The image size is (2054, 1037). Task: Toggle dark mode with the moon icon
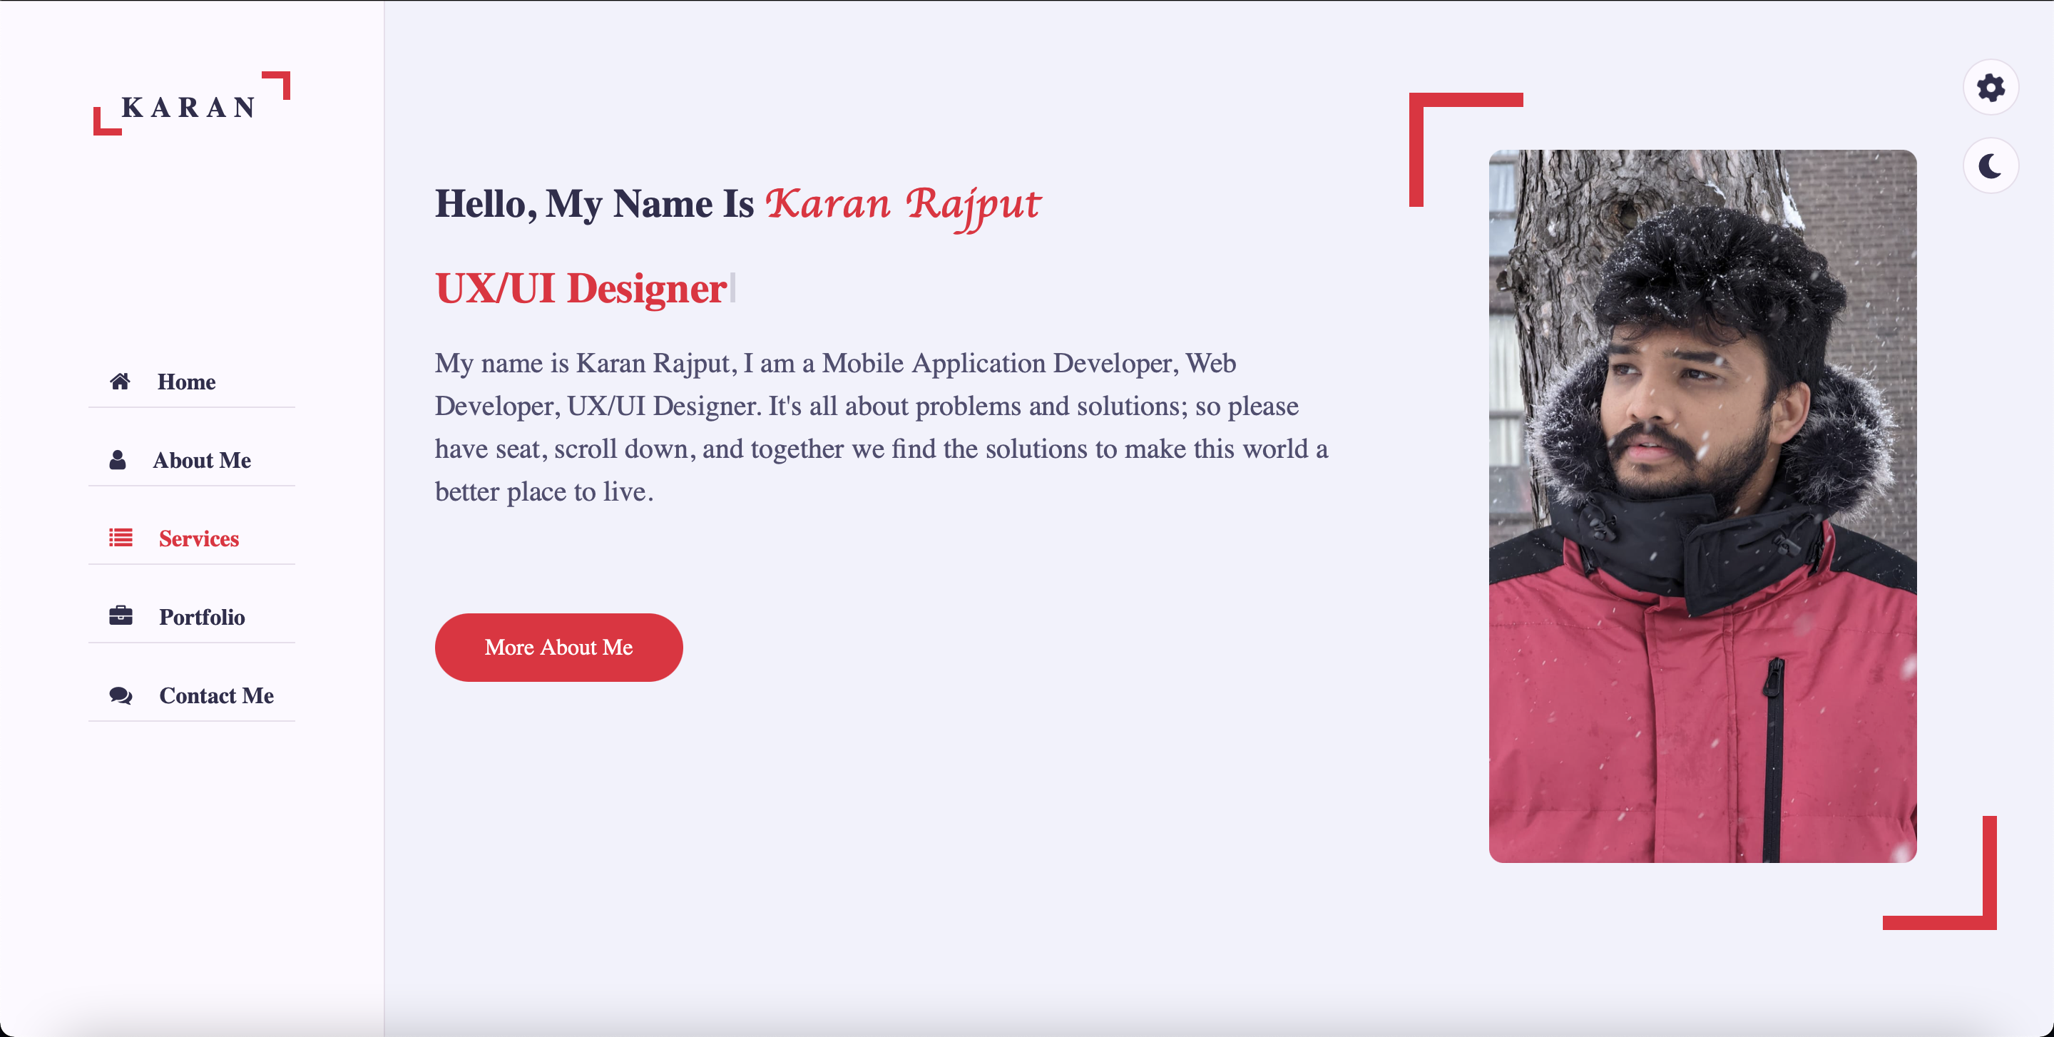[x=1991, y=165]
